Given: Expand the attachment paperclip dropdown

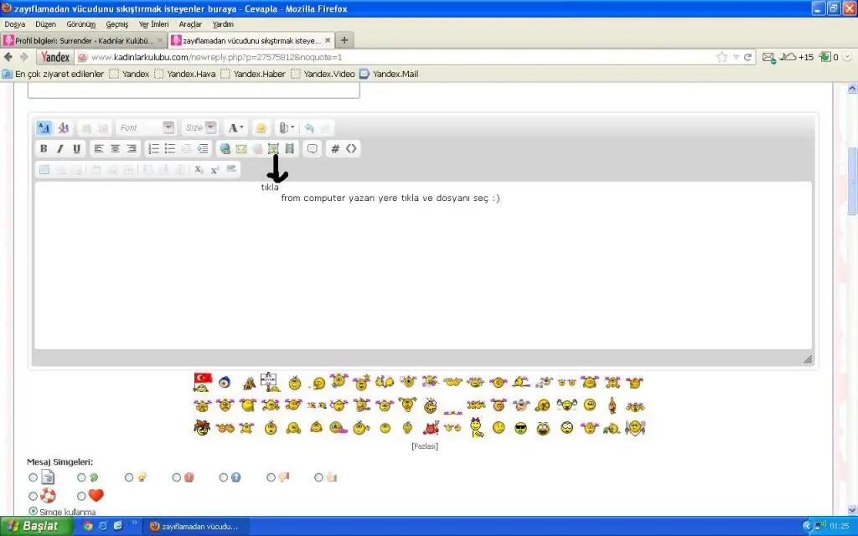Looking at the screenshot, I should coord(292,128).
